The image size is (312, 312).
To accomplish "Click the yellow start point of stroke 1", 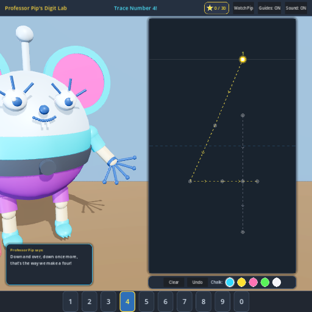I will click(x=243, y=60).
